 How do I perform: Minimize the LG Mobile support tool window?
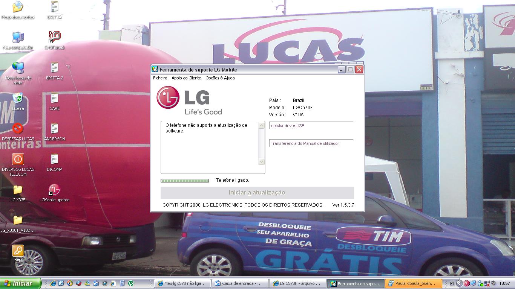coord(342,70)
